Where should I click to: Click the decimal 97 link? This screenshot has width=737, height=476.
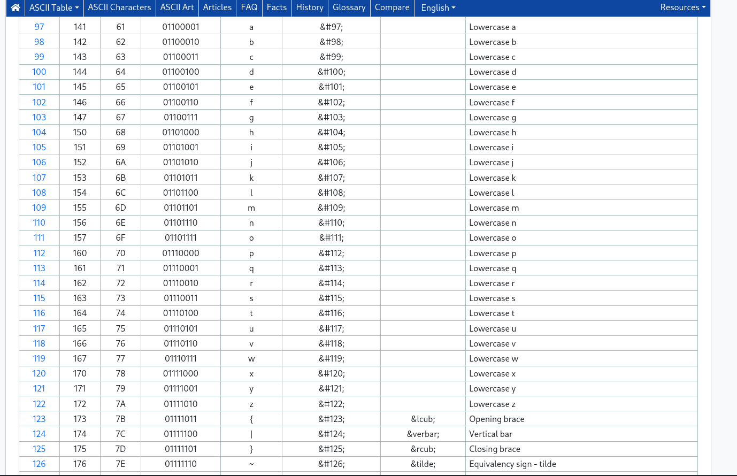pos(39,27)
